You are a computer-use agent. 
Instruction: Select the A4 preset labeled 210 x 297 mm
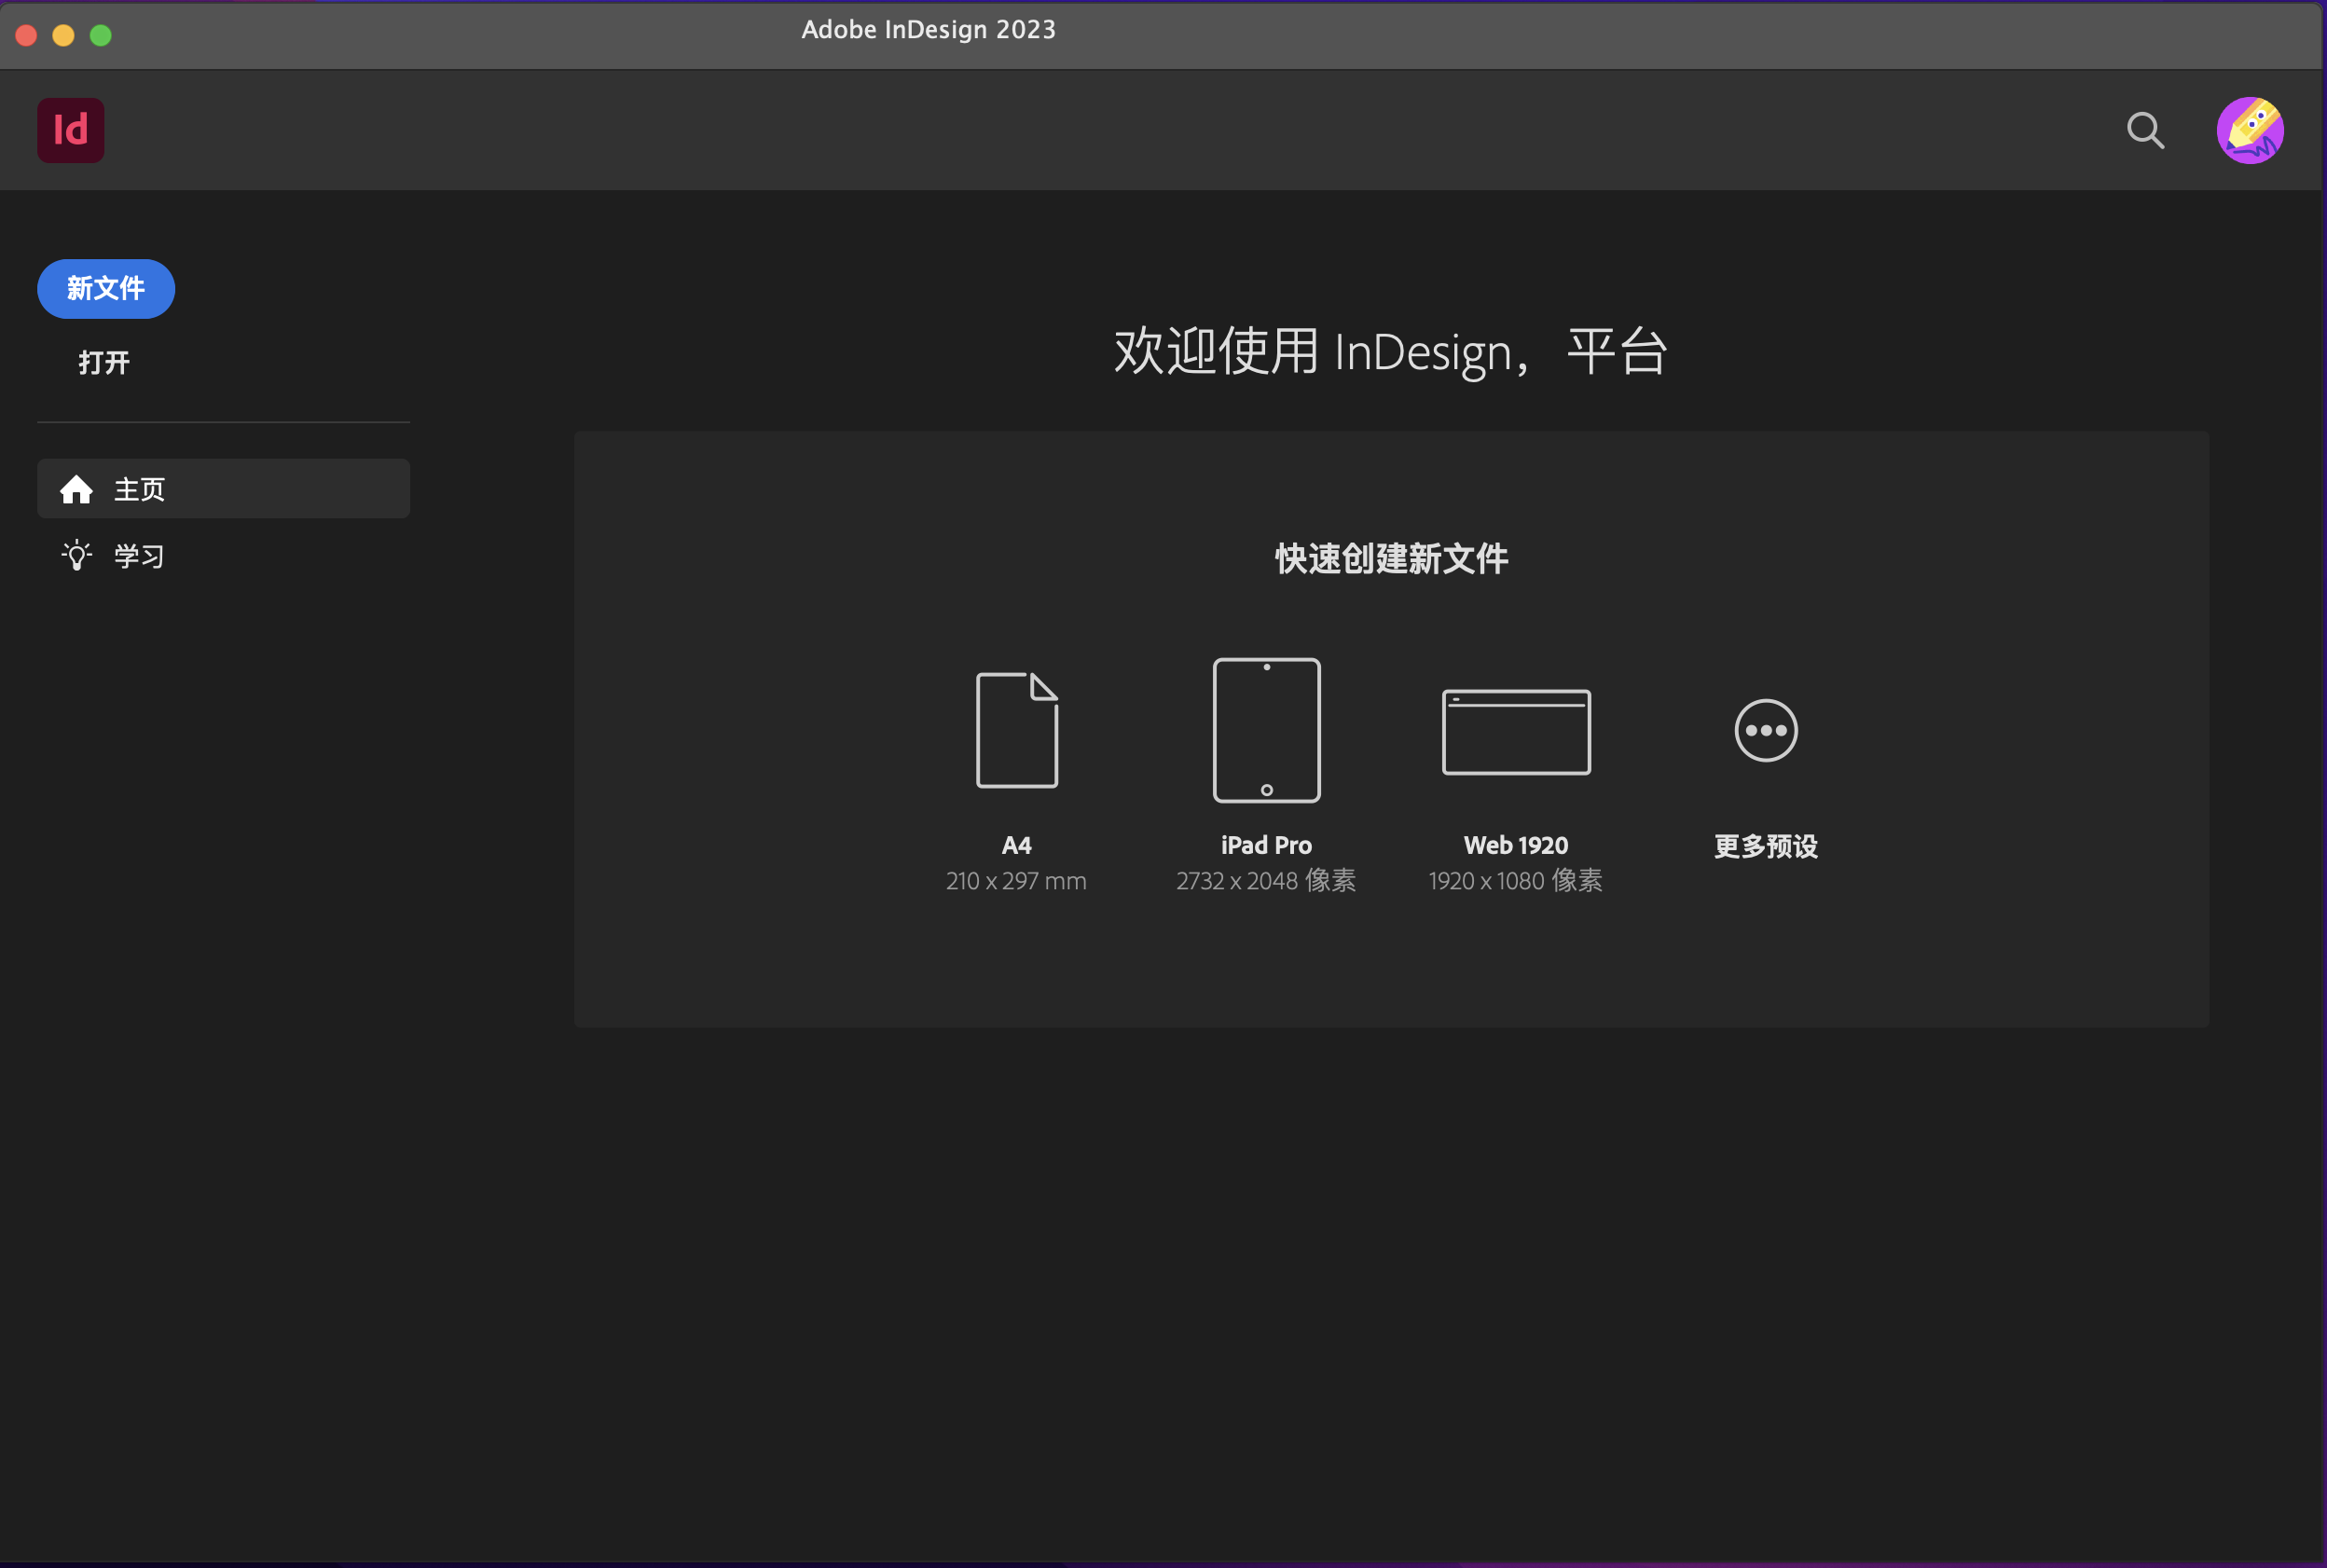point(1015,880)
